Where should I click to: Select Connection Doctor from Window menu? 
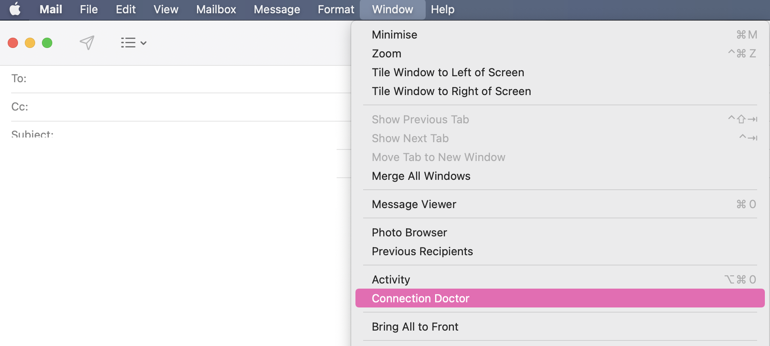(x=421, y=298)
